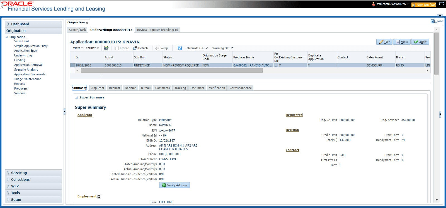This screenshot has width=446, height=208.
Task: Click the table refresh icon
Action: 180,48
